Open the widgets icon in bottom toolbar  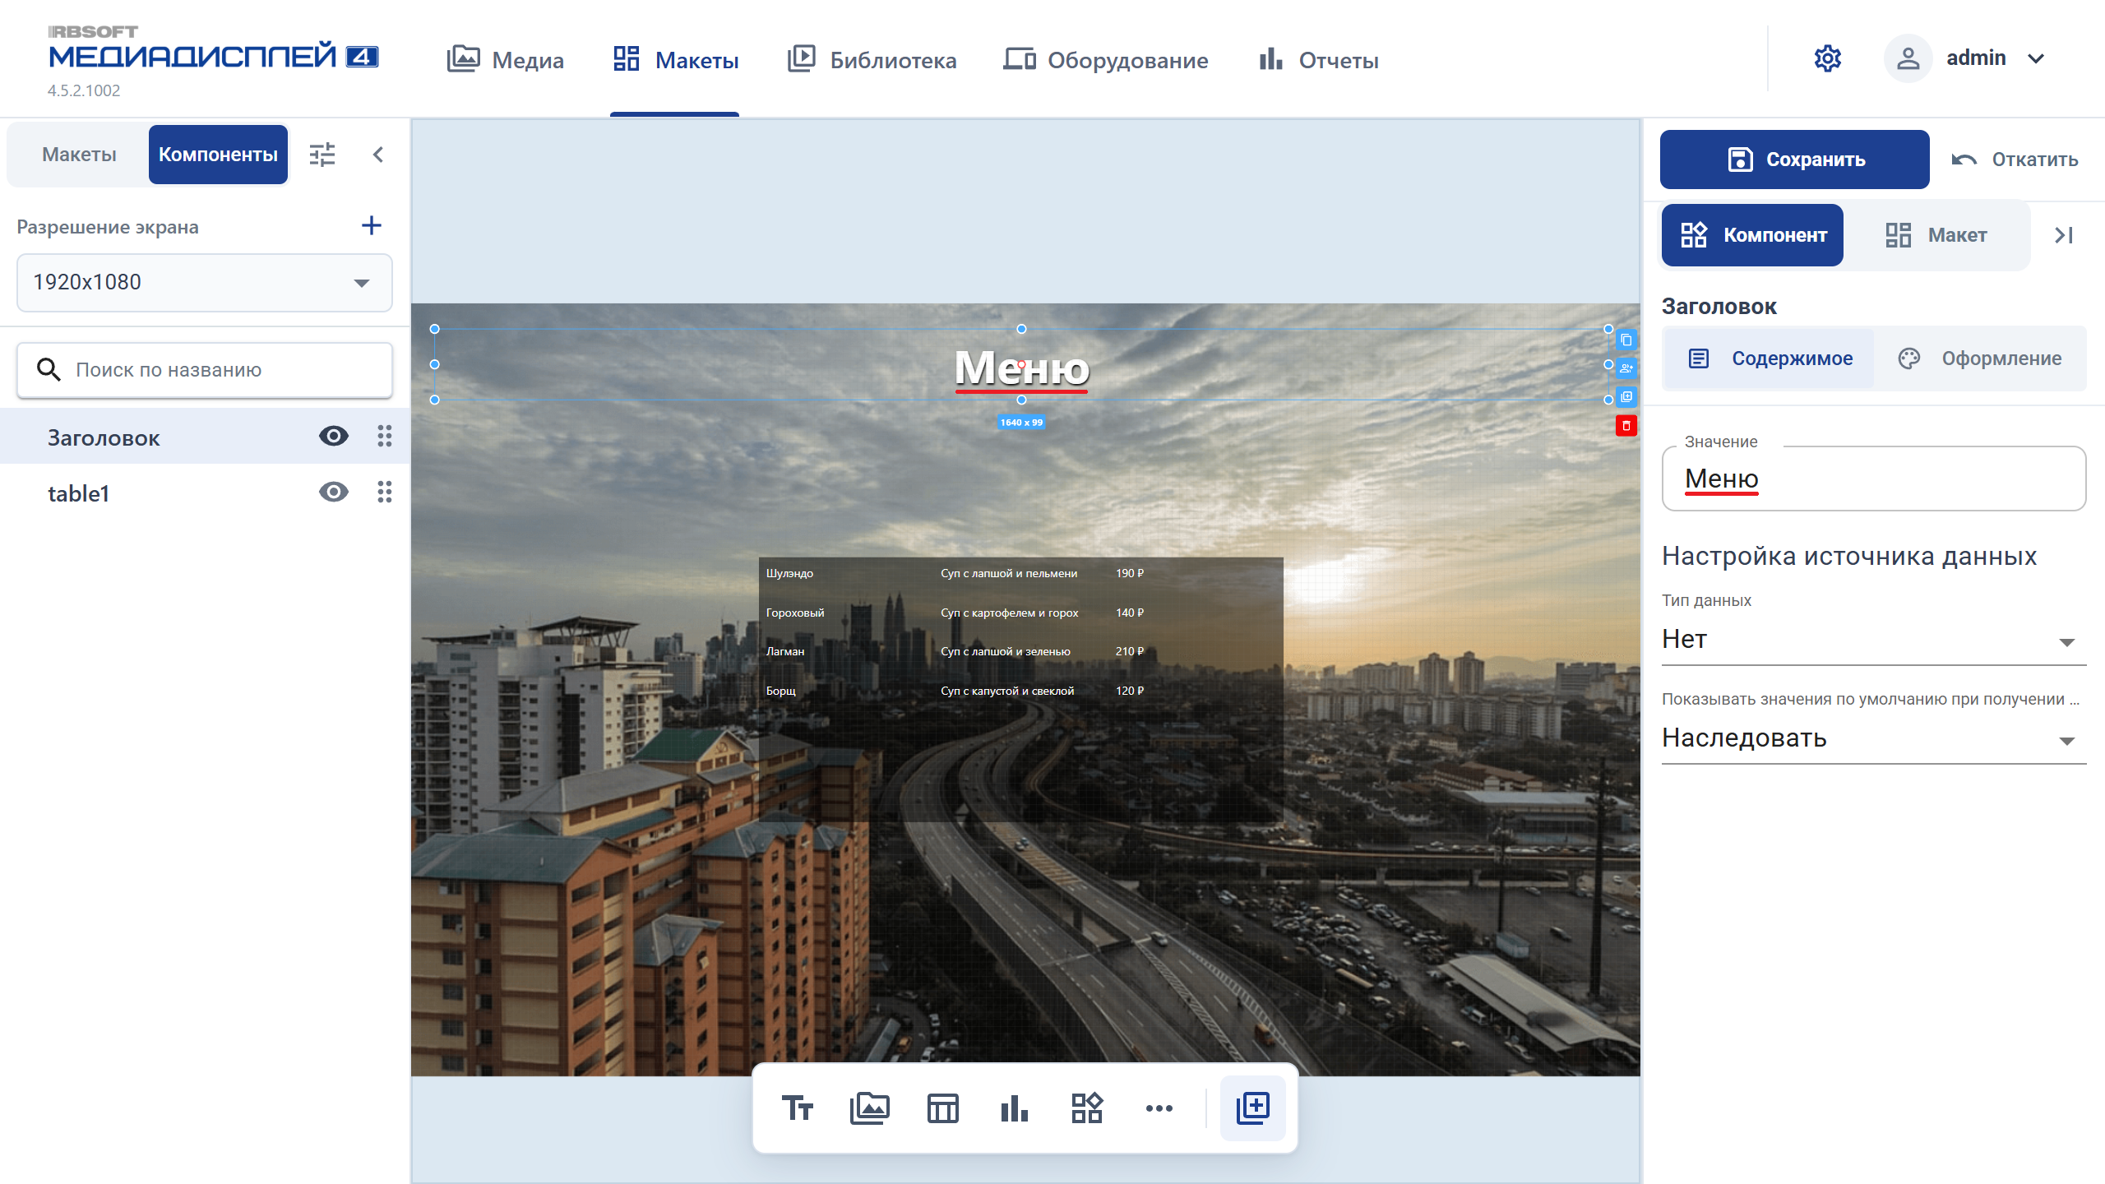coord(1087,1108)
